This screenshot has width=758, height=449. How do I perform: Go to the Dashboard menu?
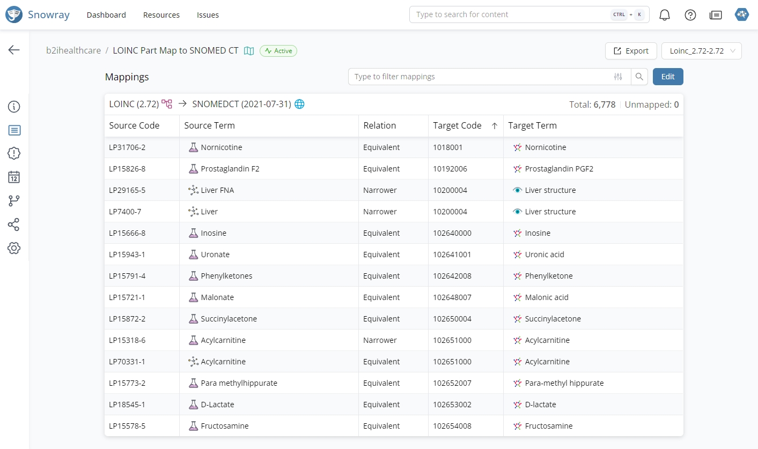tap(106, 15)
